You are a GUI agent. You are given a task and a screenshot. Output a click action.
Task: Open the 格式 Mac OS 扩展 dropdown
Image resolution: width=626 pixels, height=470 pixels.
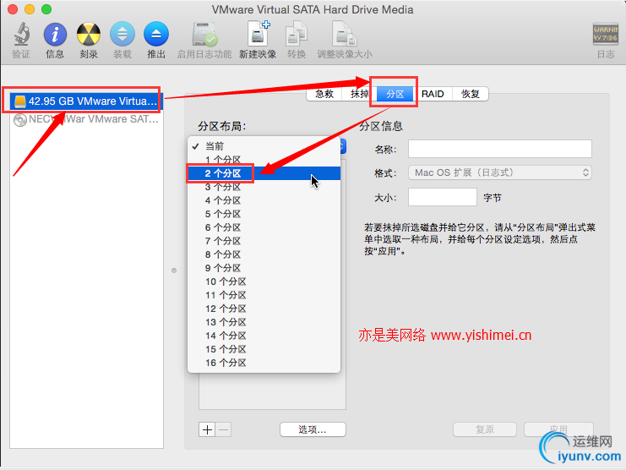click(x=500, y=173)
